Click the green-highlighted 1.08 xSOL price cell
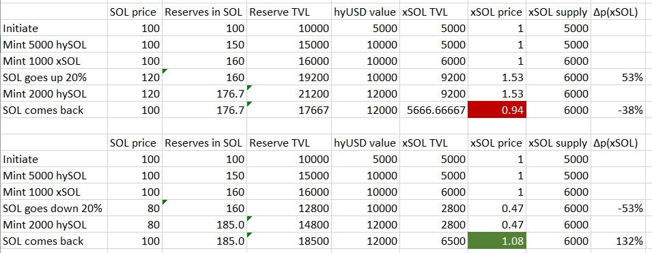 [497, 241]
